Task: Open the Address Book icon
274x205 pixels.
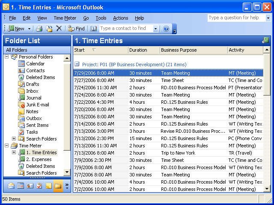Action: click(93, 29)
